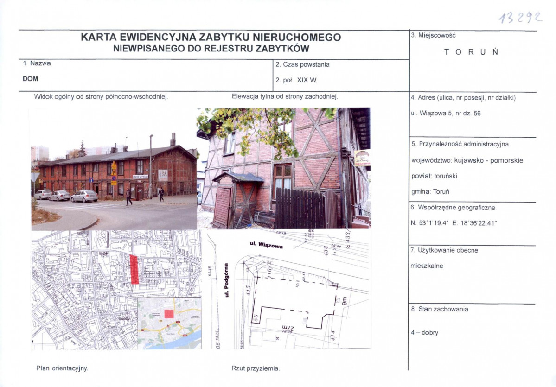Open the orientation street map

pyautogui.click(x=116, y=290)
